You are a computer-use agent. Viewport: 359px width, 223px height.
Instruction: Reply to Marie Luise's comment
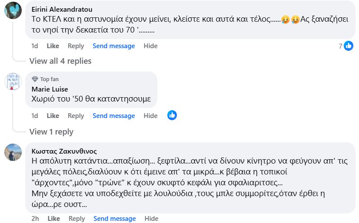(76, 116)
